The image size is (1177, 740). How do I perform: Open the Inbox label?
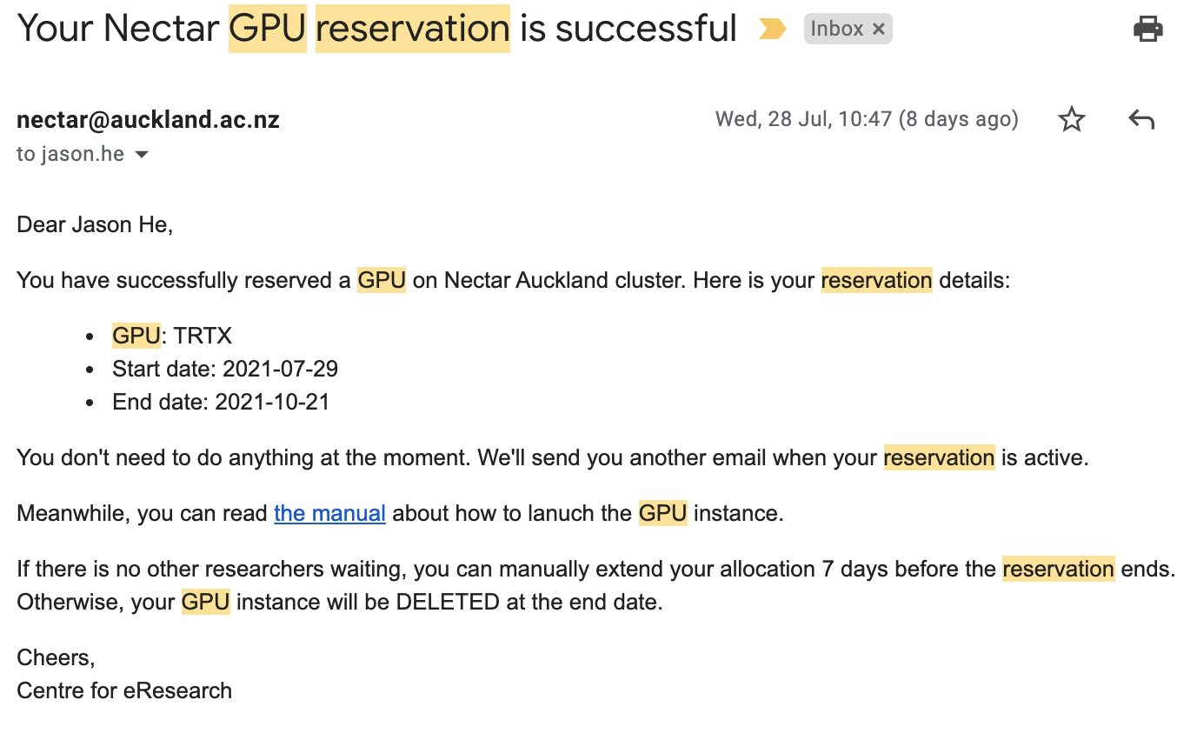(836, 29)
